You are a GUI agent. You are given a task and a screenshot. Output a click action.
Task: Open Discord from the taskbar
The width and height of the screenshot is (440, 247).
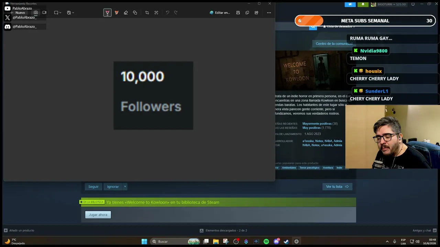[276, 242]
